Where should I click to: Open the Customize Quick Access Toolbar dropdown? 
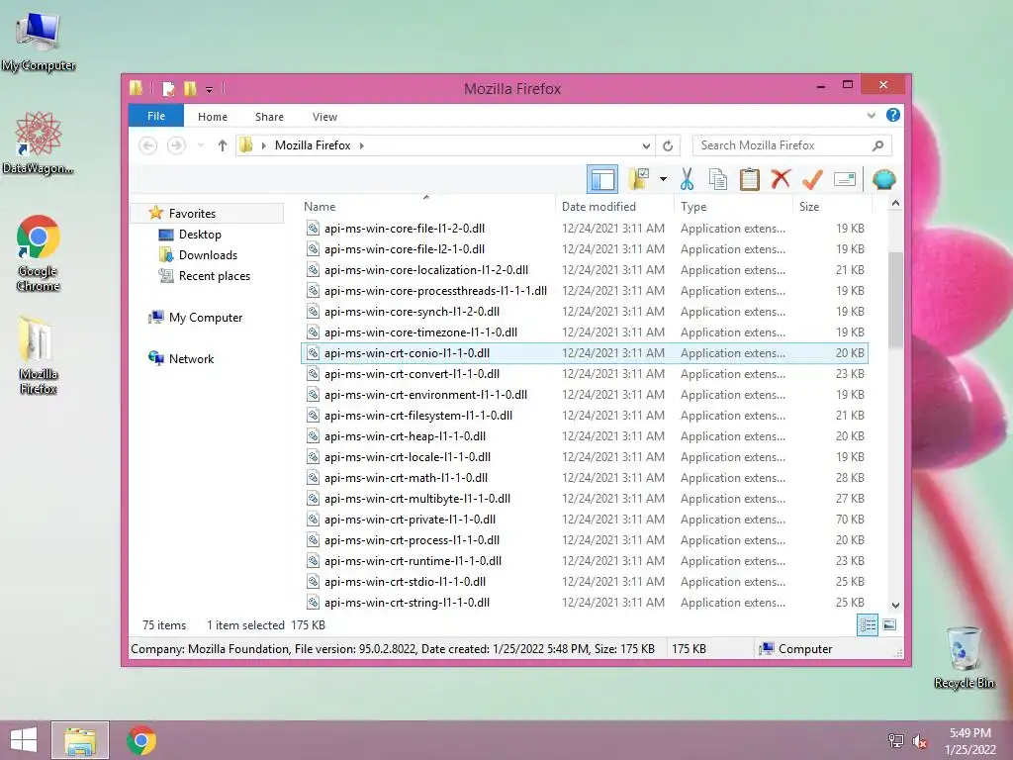(210, 89)
